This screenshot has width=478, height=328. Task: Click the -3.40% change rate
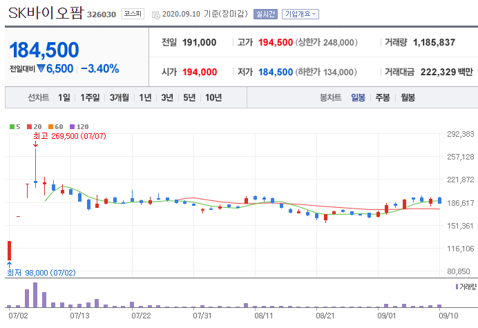tap(100, 68)
